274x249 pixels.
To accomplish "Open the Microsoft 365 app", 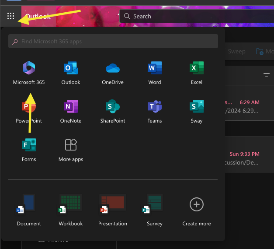I will (x=29, y=73).
